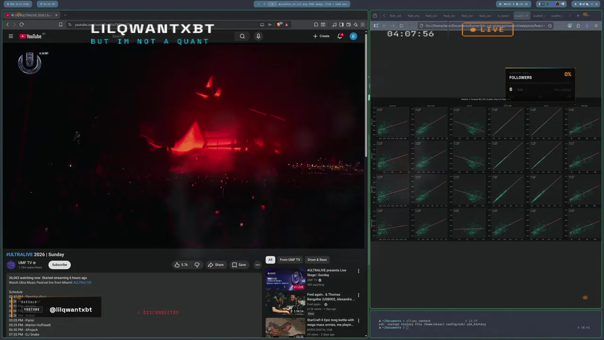Toggle the sidebar panel icon in the left browser
Screen dimensions: 604x340
341,25
